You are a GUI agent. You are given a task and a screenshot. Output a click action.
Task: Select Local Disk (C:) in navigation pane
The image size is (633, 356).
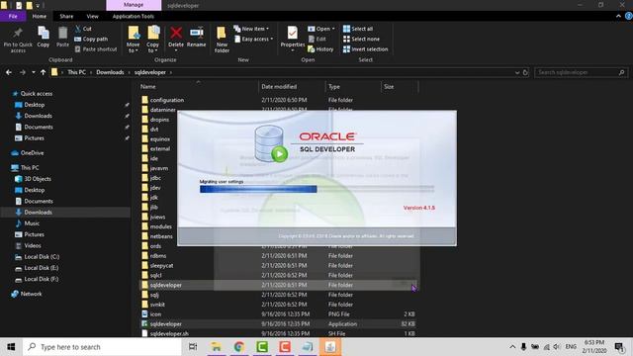(42, 256)
